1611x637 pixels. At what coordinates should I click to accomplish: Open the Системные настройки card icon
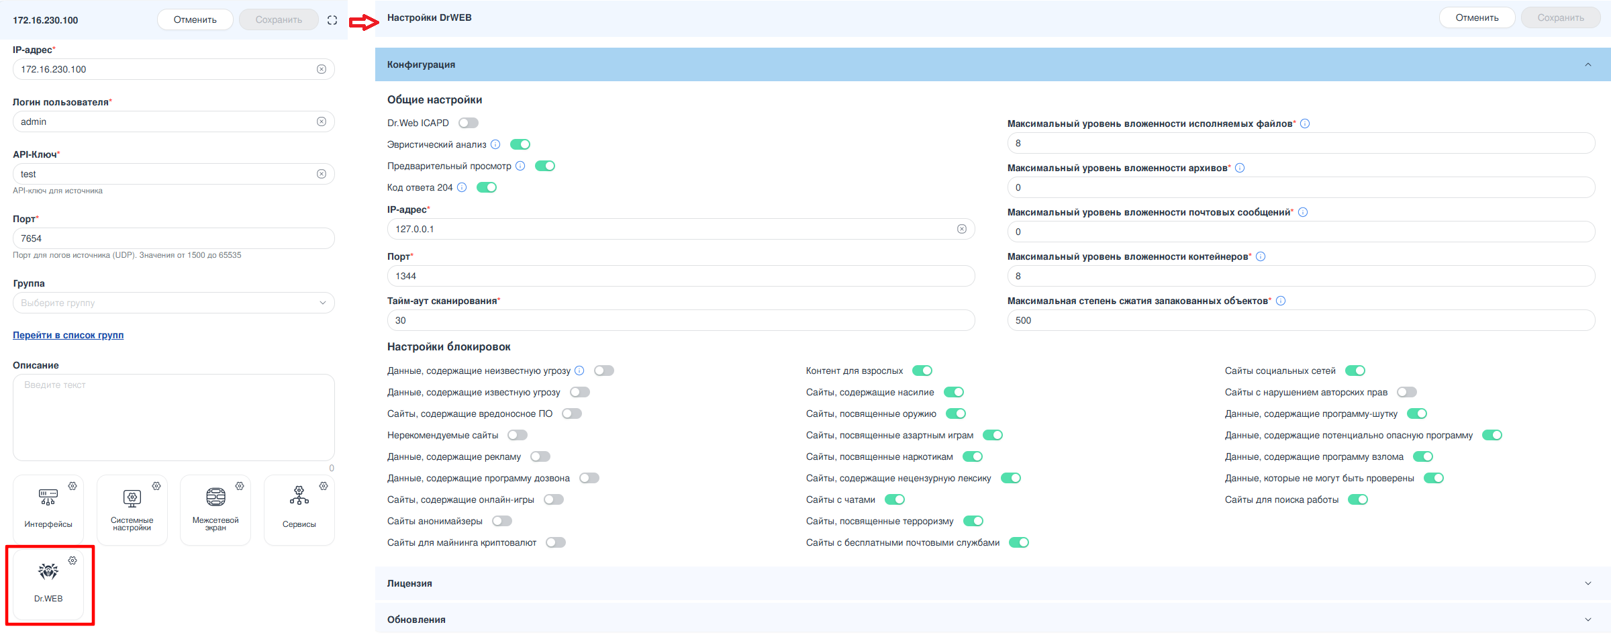click(132, 497)
